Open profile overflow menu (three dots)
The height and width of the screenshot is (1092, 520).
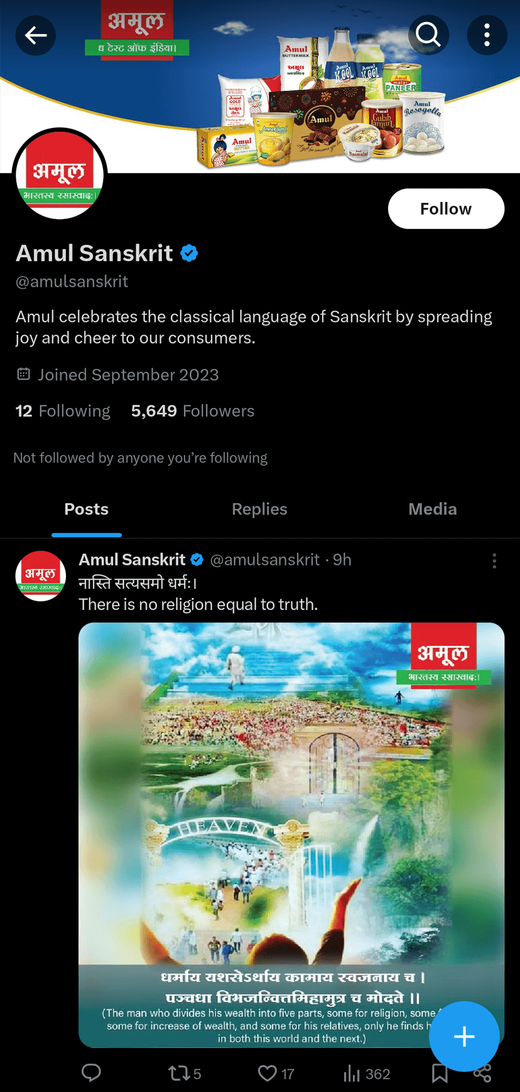[487, 35]
